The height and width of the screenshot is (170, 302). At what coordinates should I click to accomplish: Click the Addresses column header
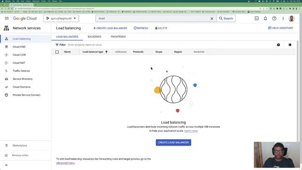pyautogui.click(x=121, y=52)
